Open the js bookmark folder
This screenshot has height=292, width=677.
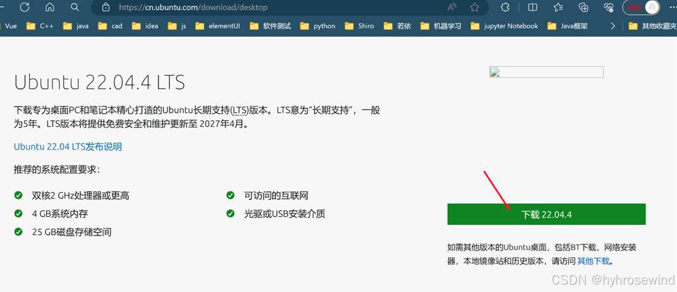pos(177,26)
